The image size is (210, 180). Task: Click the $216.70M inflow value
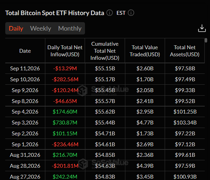(65, 155)
